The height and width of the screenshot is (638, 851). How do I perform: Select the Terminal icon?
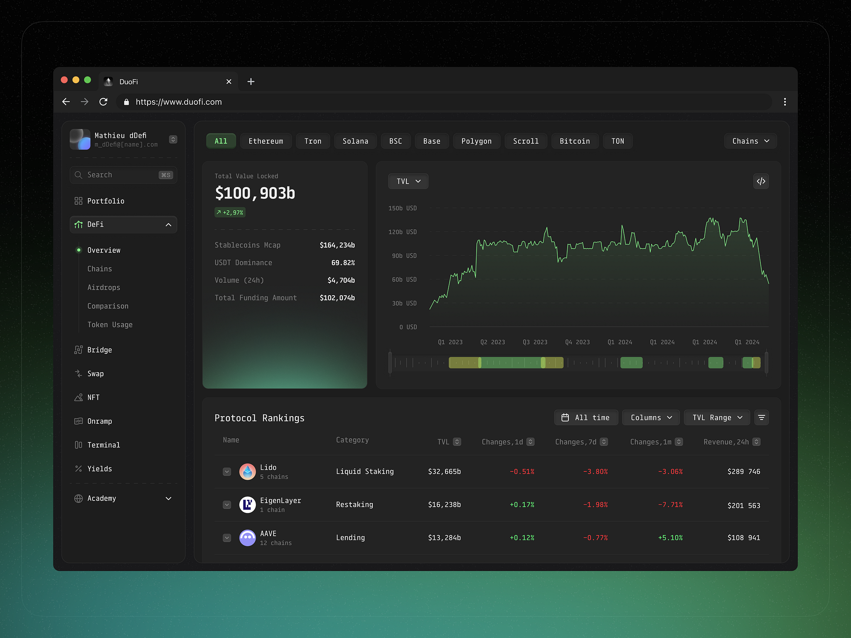click(x=79, y=445)
